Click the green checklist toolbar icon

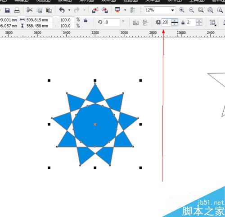[x=133, y=10]
